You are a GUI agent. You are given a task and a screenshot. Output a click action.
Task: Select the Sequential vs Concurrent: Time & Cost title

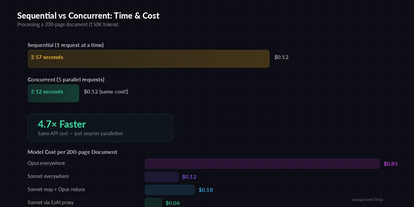pyautogui.click(x=88, y=16)
